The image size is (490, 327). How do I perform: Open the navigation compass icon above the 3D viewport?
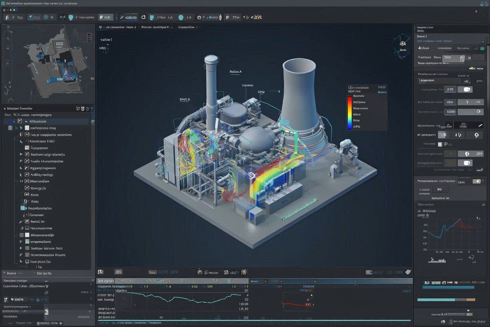401,44
